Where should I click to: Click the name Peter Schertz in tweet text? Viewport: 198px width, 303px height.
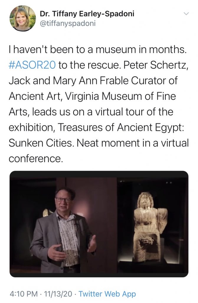(x=156, y=65)
